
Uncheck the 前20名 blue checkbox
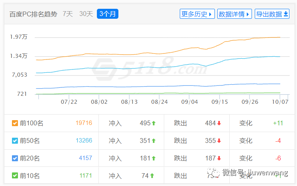(15, 158)
